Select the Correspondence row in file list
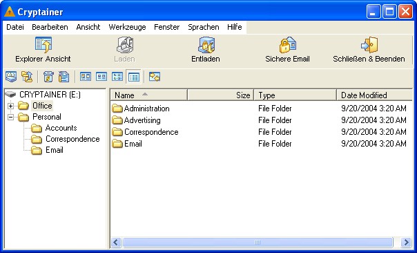417x253 pixels. (x=261, y=132)
